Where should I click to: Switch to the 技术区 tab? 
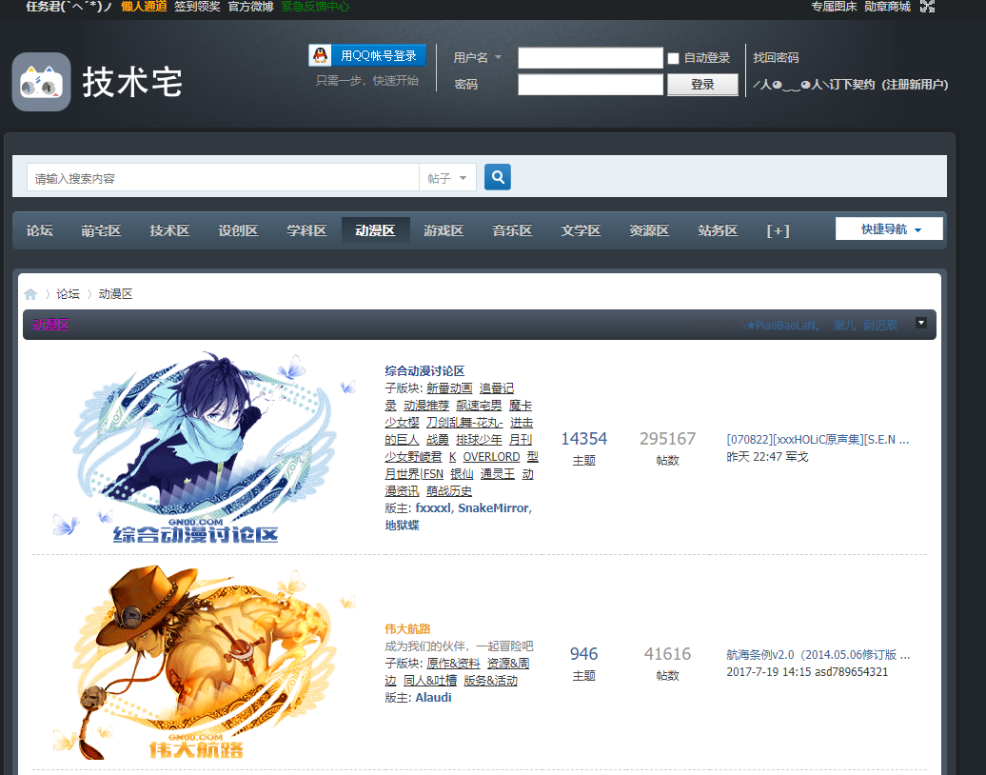(x=169, y=230)
